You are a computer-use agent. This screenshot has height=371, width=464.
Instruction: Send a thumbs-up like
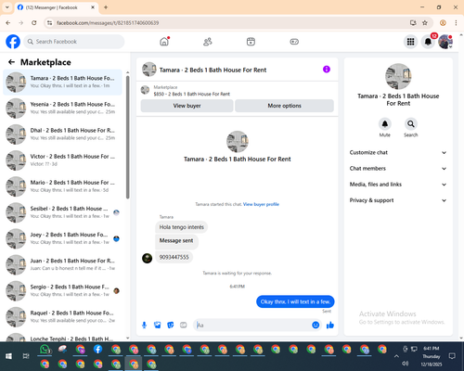coord(330,325)
